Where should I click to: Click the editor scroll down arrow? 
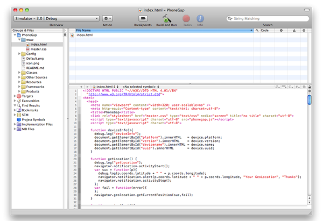310,203
